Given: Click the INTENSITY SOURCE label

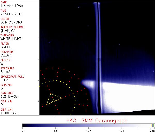Looking at the screenshot, I should (12, 27).
